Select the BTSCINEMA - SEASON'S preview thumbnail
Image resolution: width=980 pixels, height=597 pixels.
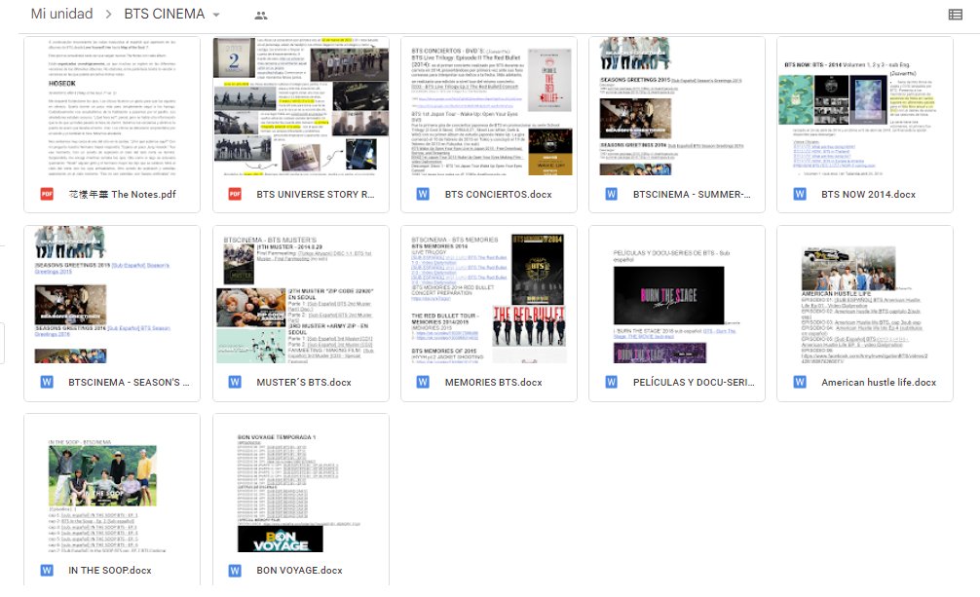coord(112,294)
